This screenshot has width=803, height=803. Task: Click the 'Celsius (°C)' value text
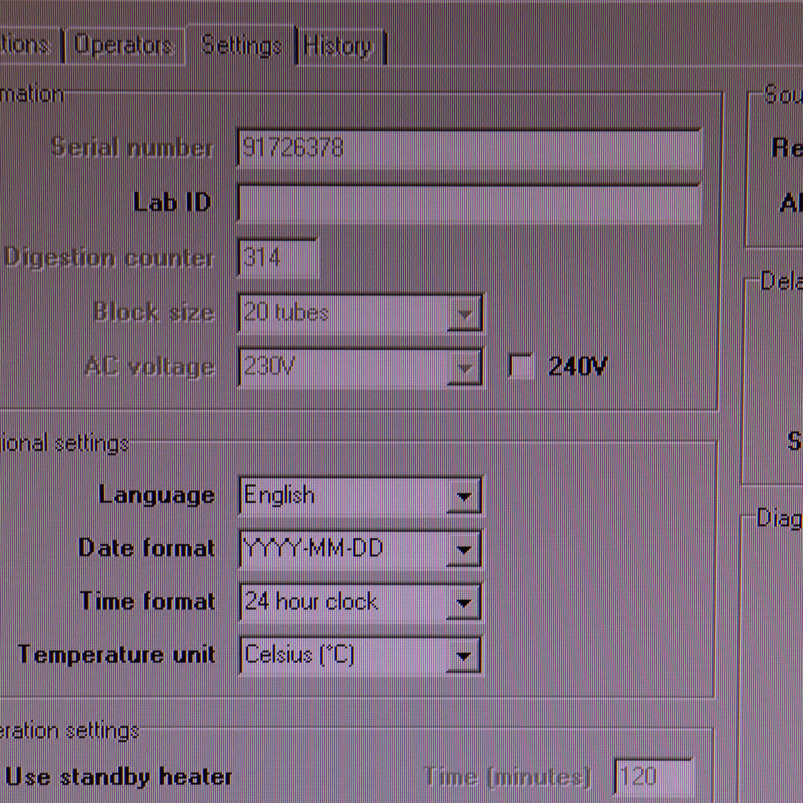(x=299, y=654)
